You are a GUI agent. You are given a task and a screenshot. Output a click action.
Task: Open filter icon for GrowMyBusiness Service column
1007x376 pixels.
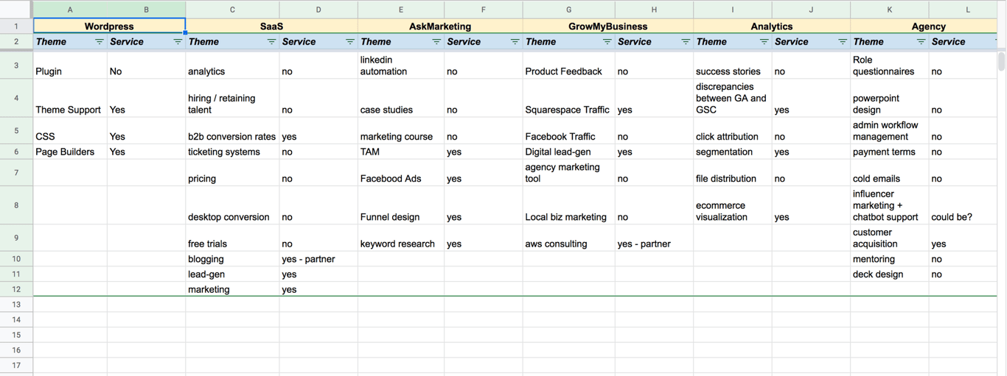pyautogui.click(x=686, y=42)
